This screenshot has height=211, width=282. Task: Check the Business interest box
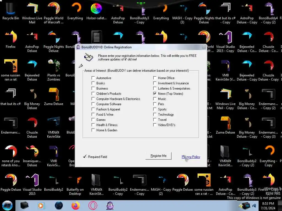click(93, 88)
